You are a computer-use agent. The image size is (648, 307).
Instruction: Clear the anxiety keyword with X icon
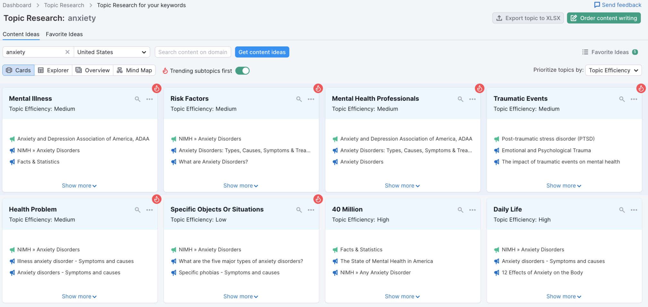(x=67, y=52)
